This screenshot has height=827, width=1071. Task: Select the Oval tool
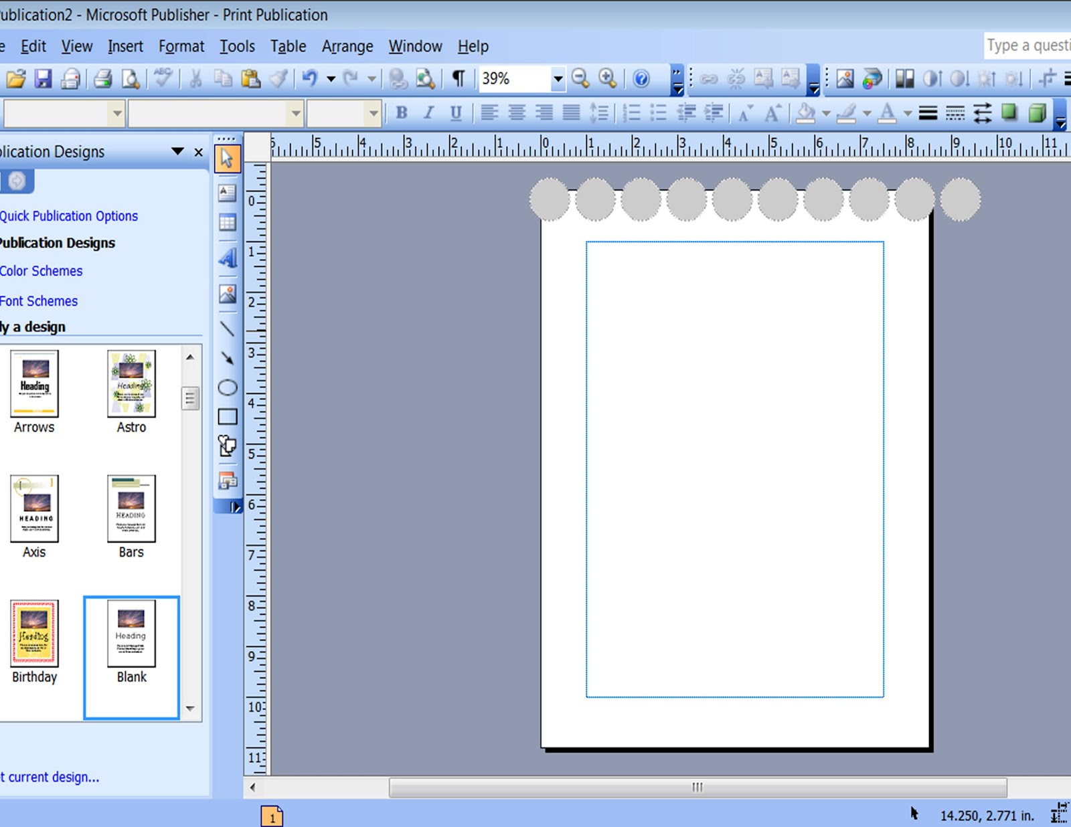pos(227,387)
